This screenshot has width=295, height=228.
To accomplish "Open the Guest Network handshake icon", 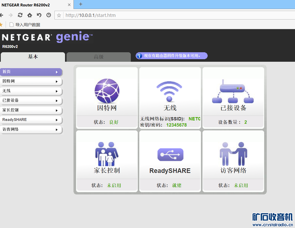I will 233,154.
